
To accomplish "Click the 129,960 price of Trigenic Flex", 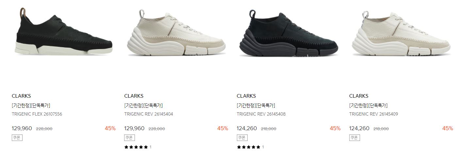I will pyautogui.click(x=22, y=129).
